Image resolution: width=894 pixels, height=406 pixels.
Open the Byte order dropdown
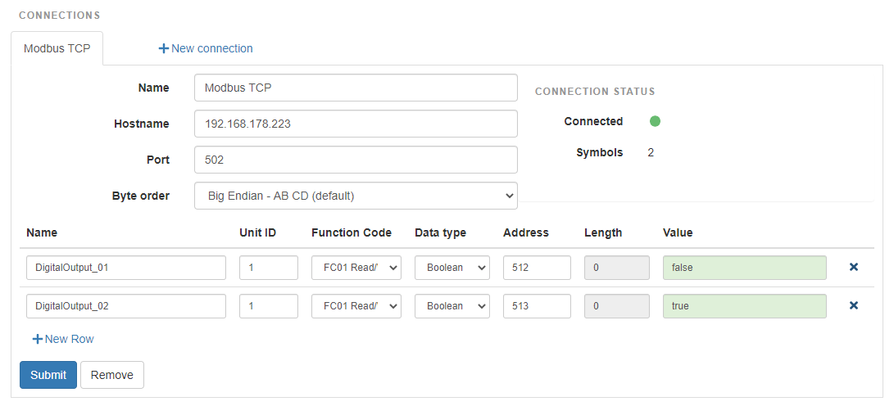[x=356, y=196]
